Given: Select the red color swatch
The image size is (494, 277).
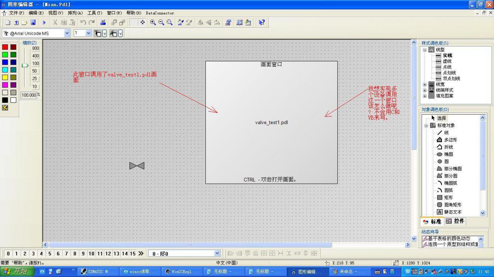Looking at the screenshot, I should pyautogui.click(x=5, y=47).
